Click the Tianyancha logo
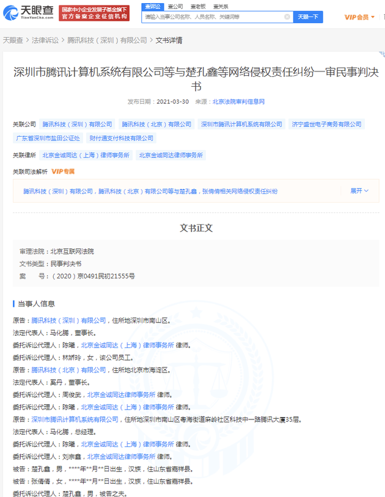 point(28,12)
